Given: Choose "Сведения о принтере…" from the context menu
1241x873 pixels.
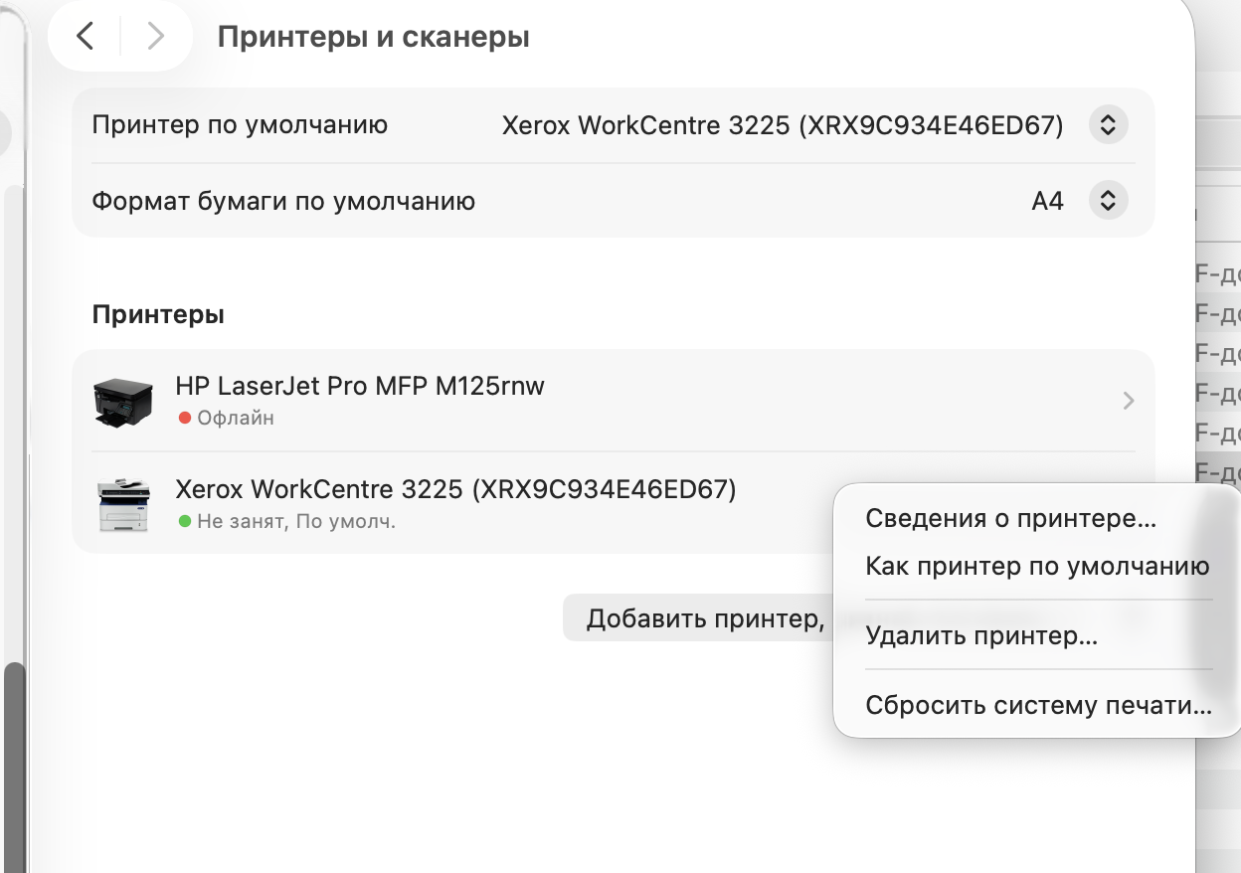Looking at the screenshot, I should tap(1011, 518).
